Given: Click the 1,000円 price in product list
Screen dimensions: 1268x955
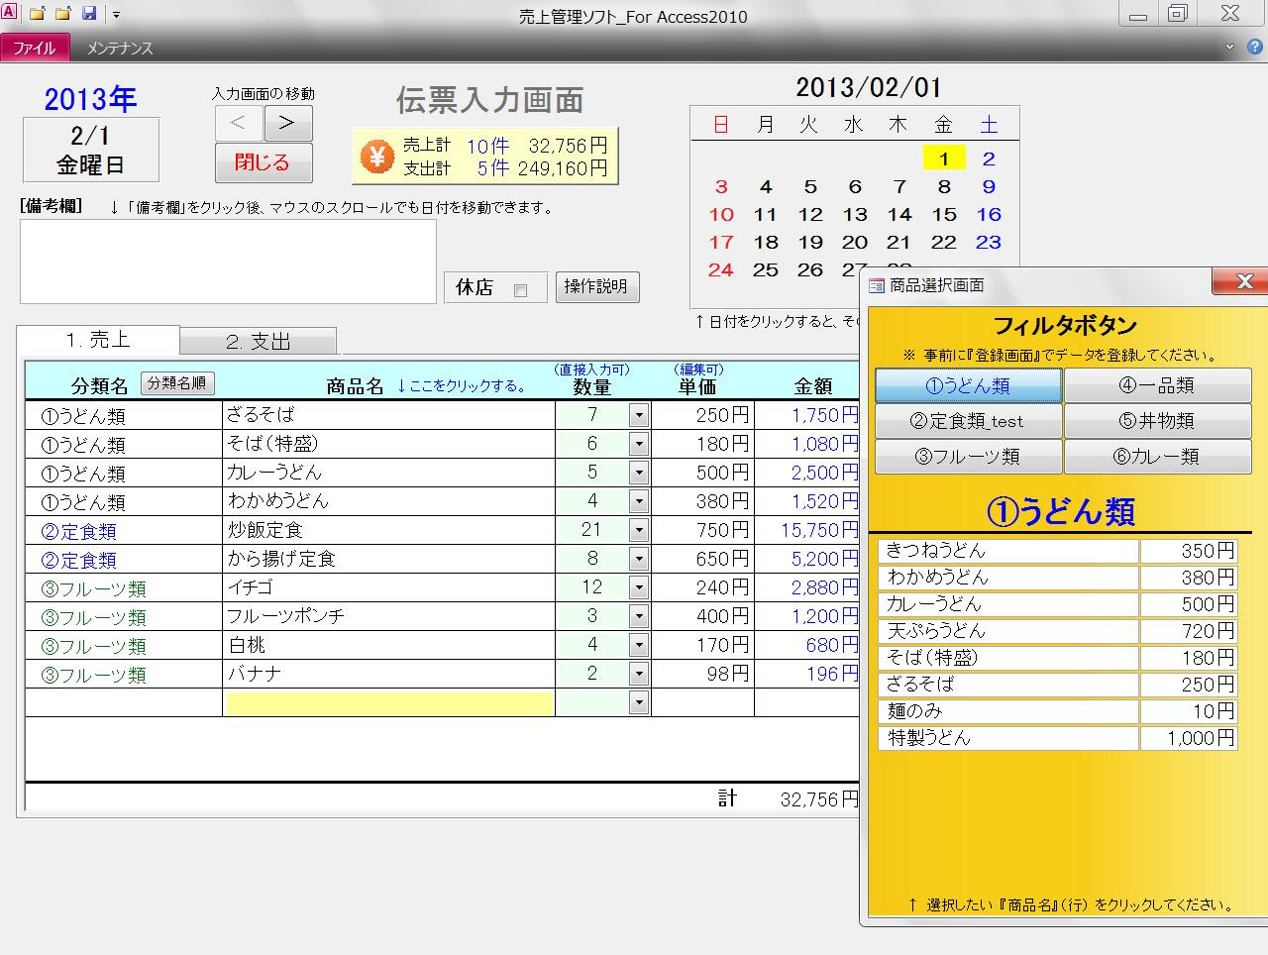Looking at the screenshot, I should 1189,738.
